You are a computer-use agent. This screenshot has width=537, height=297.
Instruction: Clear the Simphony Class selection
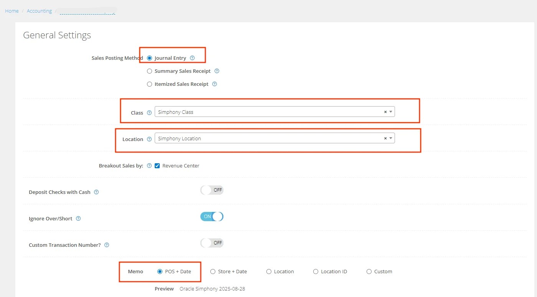pos(385,112)
